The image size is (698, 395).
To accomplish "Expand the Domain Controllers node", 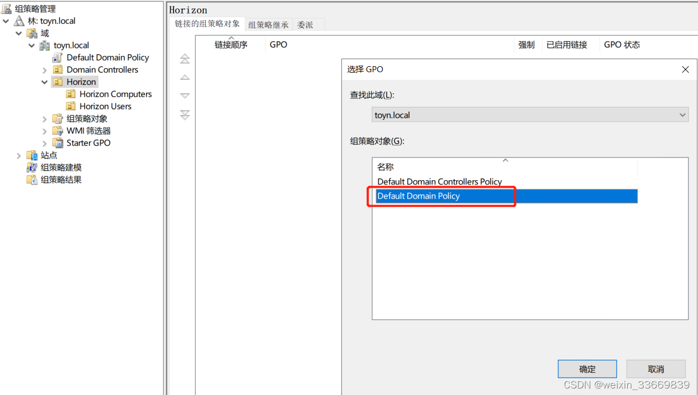I will [x=45, y=70].
